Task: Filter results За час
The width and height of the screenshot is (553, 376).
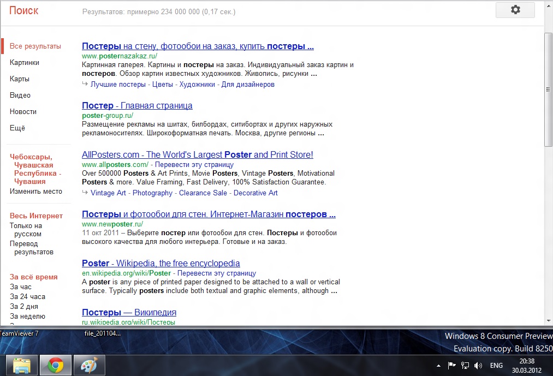Action: pyautogui.click(x=20, y=287)
